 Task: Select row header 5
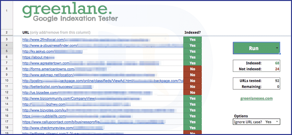coord(7,51)
